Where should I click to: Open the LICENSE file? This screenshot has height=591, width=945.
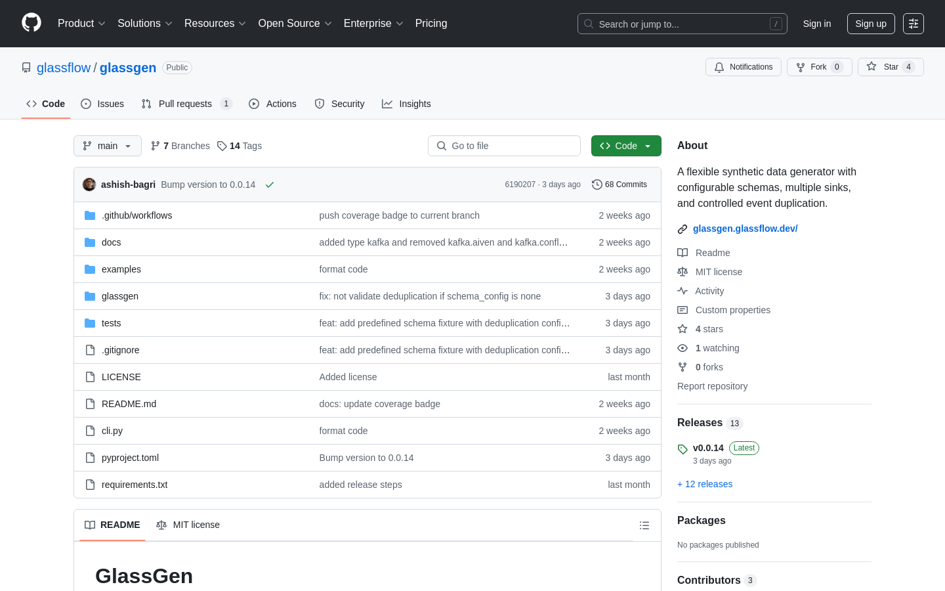(x=121, y=377)
